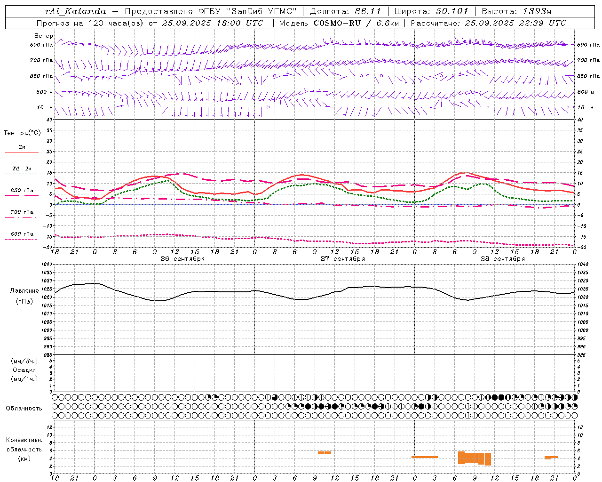Click the Облачность cloudiness label

coord(24,408)
